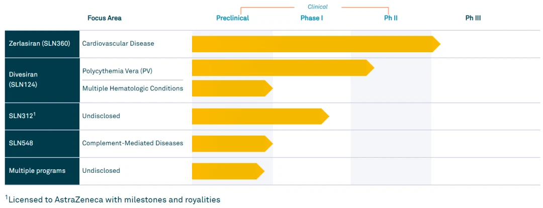Click the Ph II column header
The image size is (543, 208).
(x=391, y=18)
